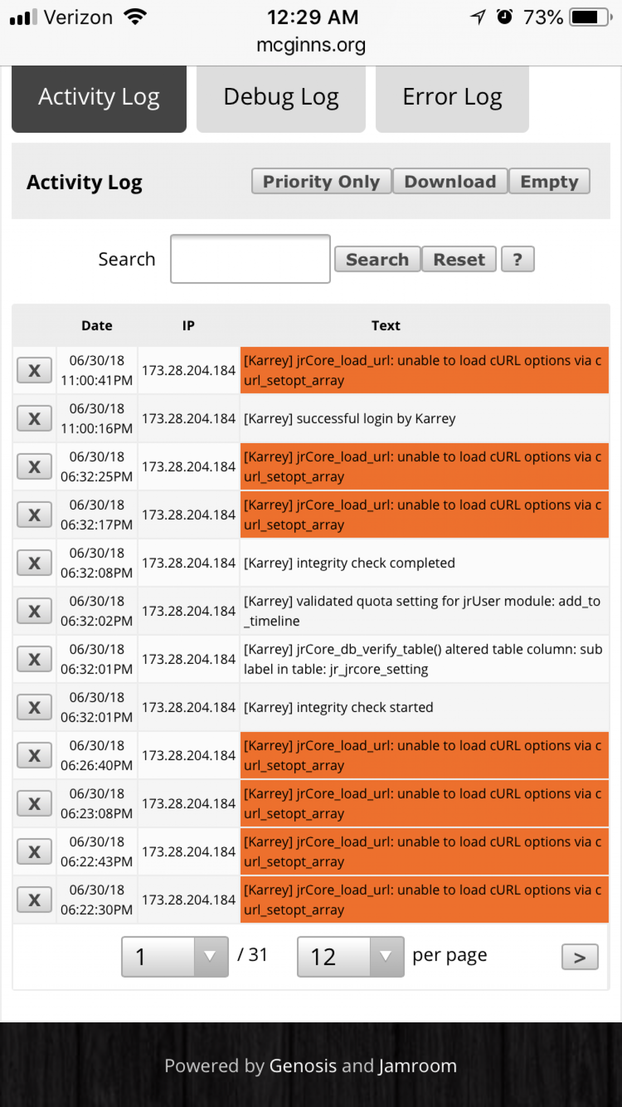
Task: Toggle Priority Only filter
Action: pyautogui.click(x=321, y=181)
